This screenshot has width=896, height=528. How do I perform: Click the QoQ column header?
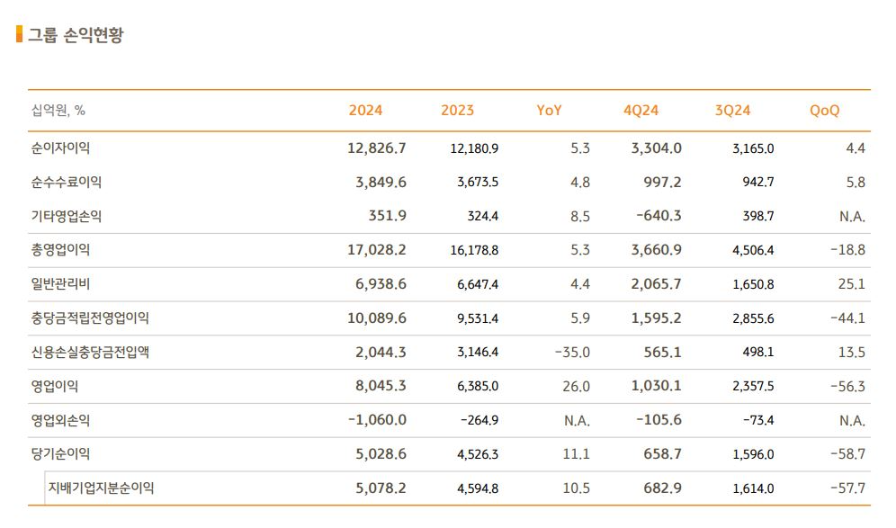824,111
